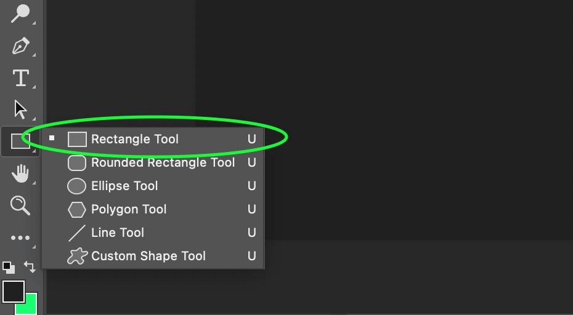
Task: Select the Horizontal Type tool
Action: 20,78
